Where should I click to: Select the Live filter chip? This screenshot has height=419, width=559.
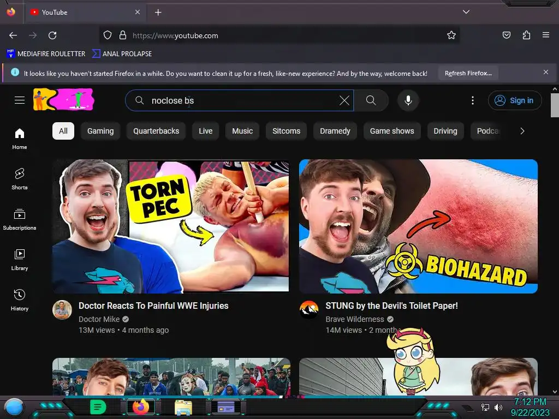tap(205, 131)
